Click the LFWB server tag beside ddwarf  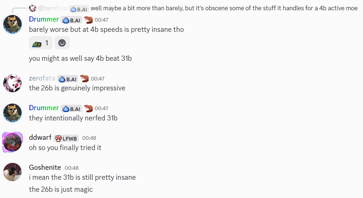tap(66, 138)
